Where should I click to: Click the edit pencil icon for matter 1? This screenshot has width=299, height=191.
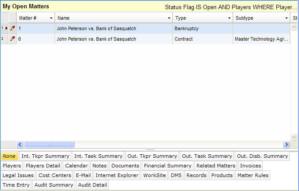pos(13,28)
